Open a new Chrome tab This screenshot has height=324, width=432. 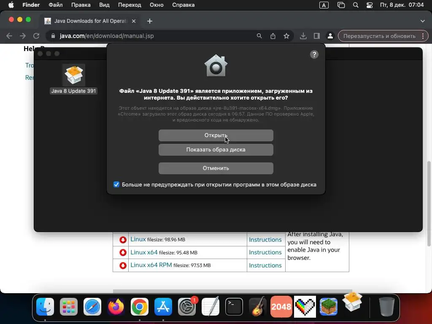click(x=150, y=21)
